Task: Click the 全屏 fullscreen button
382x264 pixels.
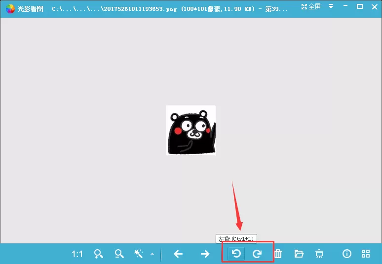Action: click(x=311, y=7)
